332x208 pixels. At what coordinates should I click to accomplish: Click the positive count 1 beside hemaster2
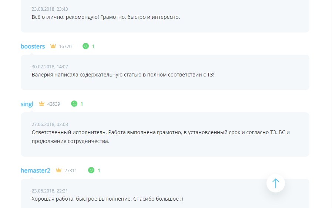(99, 170)
